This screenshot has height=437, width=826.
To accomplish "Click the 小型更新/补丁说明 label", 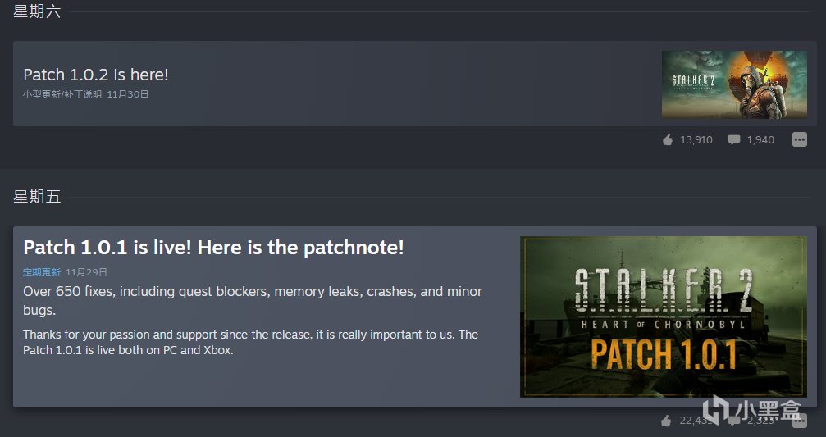I will [62, 94].
